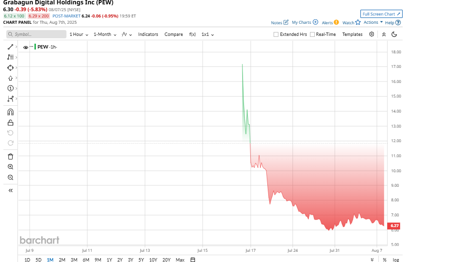The height and width of the screenshot is (262, 471).
Task: Select the 5Y range
Action: pos(141,260)
